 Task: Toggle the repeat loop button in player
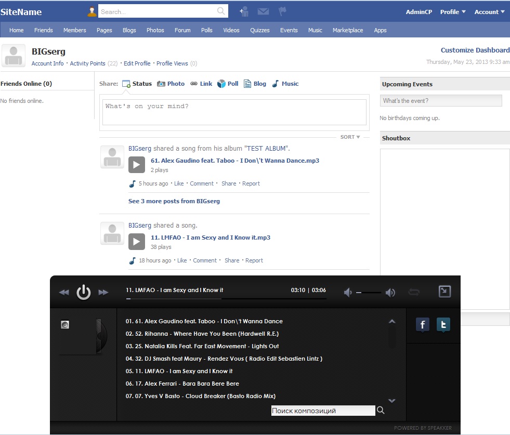414,292
